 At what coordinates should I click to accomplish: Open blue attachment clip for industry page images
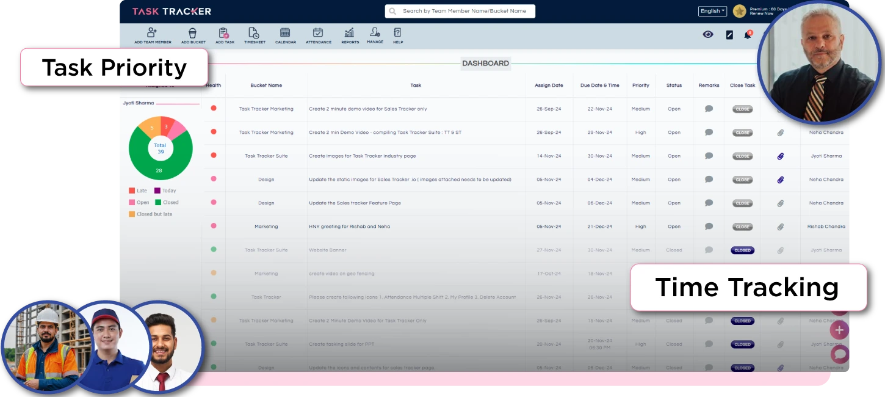(780, 156)
